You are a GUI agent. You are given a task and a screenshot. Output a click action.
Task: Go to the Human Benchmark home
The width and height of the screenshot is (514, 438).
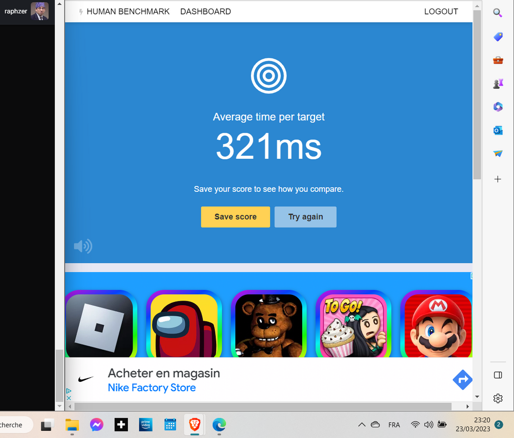pyautogui.click(x=127, y=12)
